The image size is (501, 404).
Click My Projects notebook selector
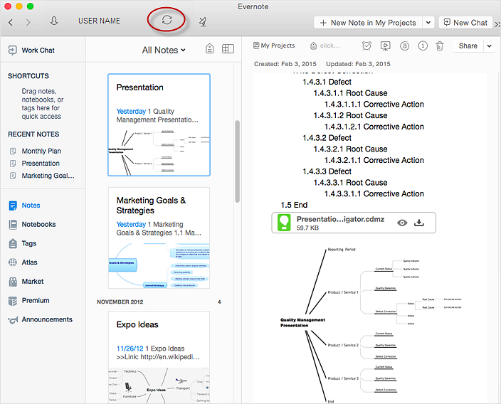pos(274,46)
